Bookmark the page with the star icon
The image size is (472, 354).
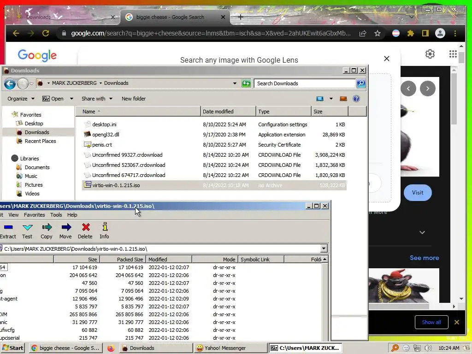(378, 33)
